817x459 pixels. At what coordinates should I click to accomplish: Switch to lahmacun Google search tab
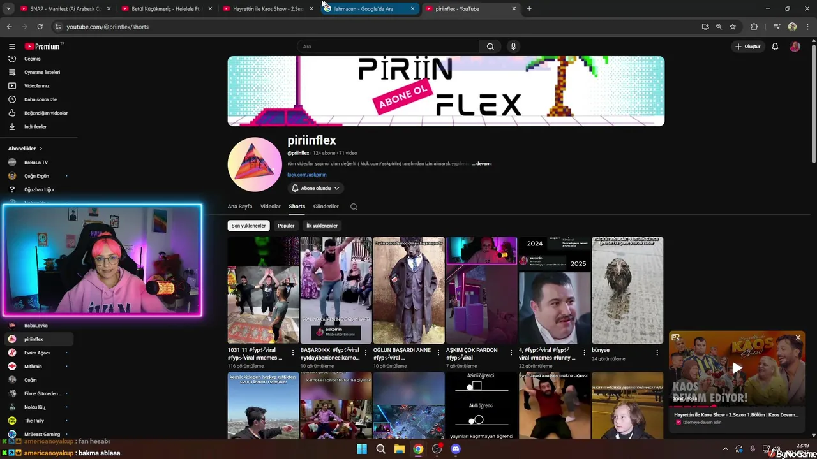(x=369, y=9)
